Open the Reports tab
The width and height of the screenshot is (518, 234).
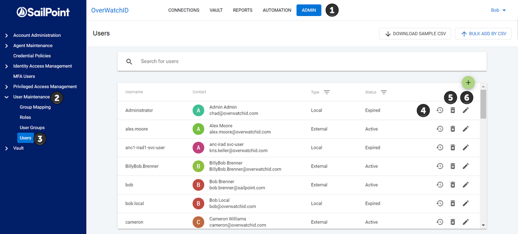pyautogui.click(x=243, y=10)
